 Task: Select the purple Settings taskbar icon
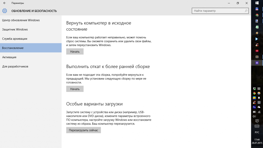[257, 63]
